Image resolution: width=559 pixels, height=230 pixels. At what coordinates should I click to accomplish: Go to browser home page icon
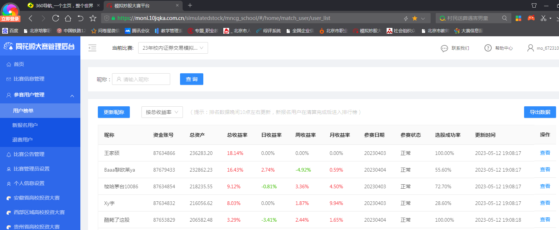68,18
